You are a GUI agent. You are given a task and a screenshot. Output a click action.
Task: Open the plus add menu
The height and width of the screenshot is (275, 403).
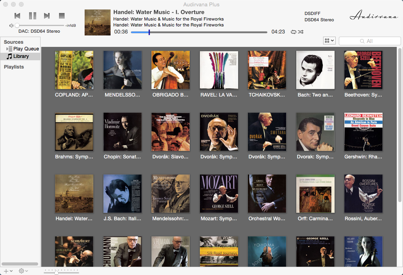(x=8, y=271)
